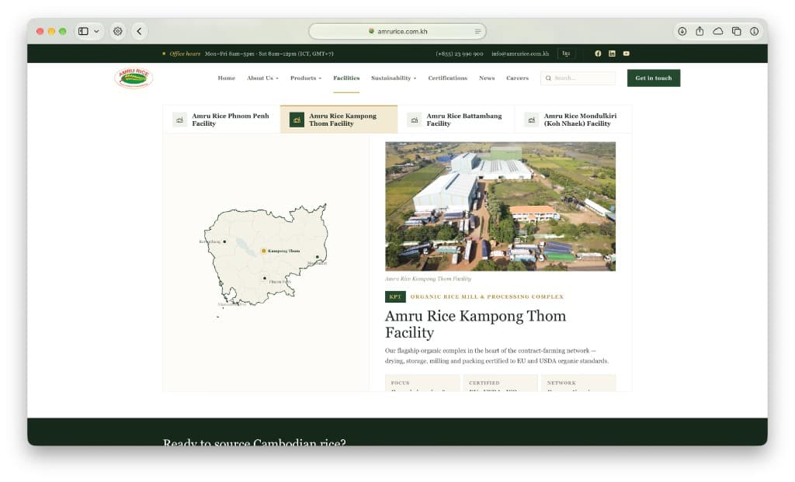Screen dimensions: 795x482
Task: Click the Kampong Thom facility tab icon
Action: [297, 120]
